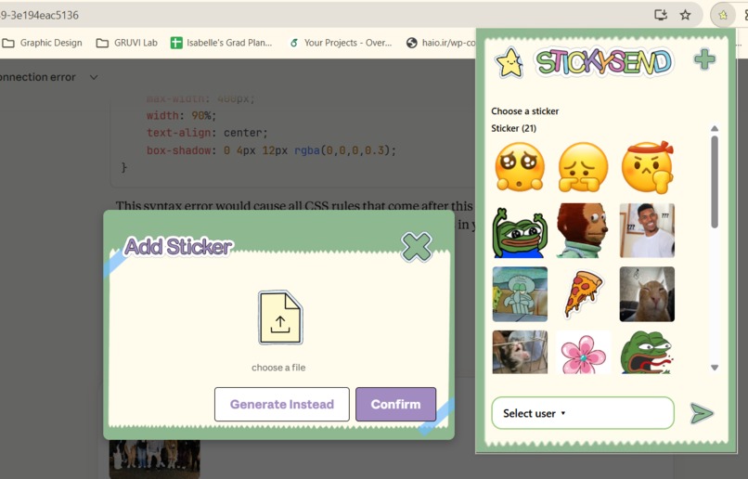Choose the pizza slice sticker
748x479 pixels.
click(584, 294)
